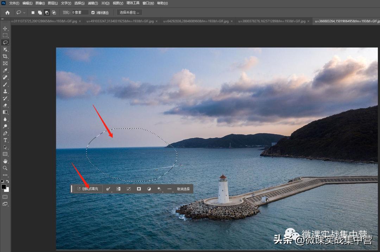Open the 滤镜(T) menu
The width and height of the screenshot is (380, 252).
pyautogui.click(x=93, y=3)
